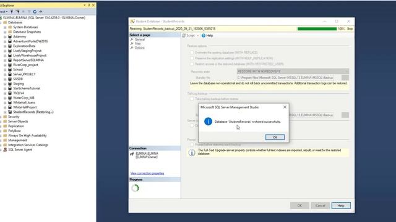The height and width of the screenshot is (222, 396).
Task: Click the greyed OK button at dialog bottom
Action: [299, 205]
